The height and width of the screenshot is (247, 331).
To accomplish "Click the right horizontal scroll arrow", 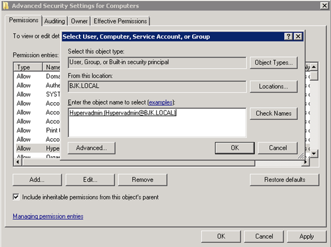I will point(305,162).
